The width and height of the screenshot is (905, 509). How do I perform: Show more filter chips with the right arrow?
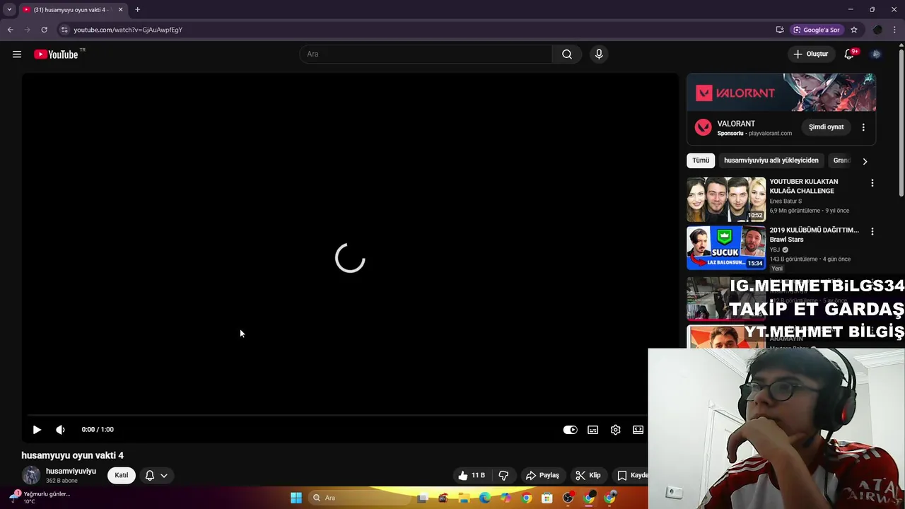point(865,161)
